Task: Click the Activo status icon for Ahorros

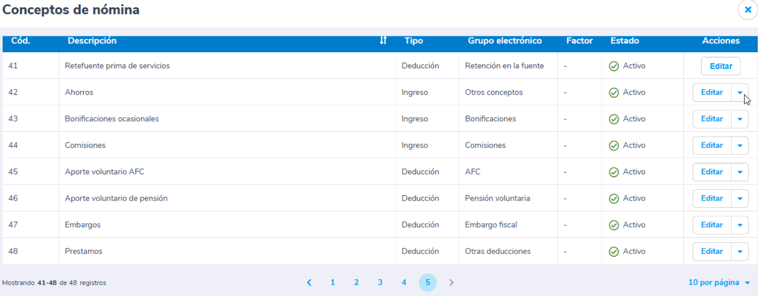Action: tap(614, 92)
